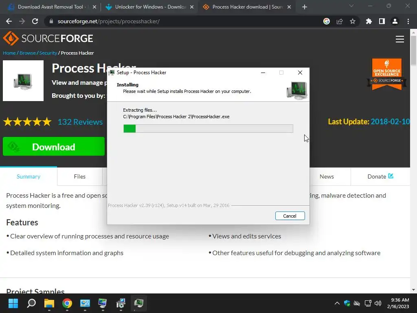Click the 'Extracting files...' text
Screen dimensions: 417x313
point(140,110)
